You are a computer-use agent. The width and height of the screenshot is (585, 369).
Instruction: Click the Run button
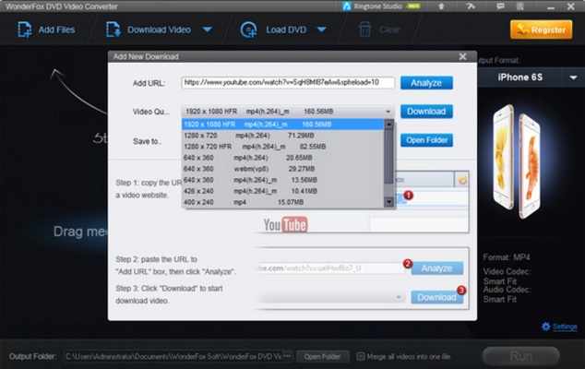click(x=520, y=356)
